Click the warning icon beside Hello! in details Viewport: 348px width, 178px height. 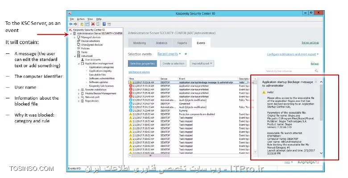point(264,92)
